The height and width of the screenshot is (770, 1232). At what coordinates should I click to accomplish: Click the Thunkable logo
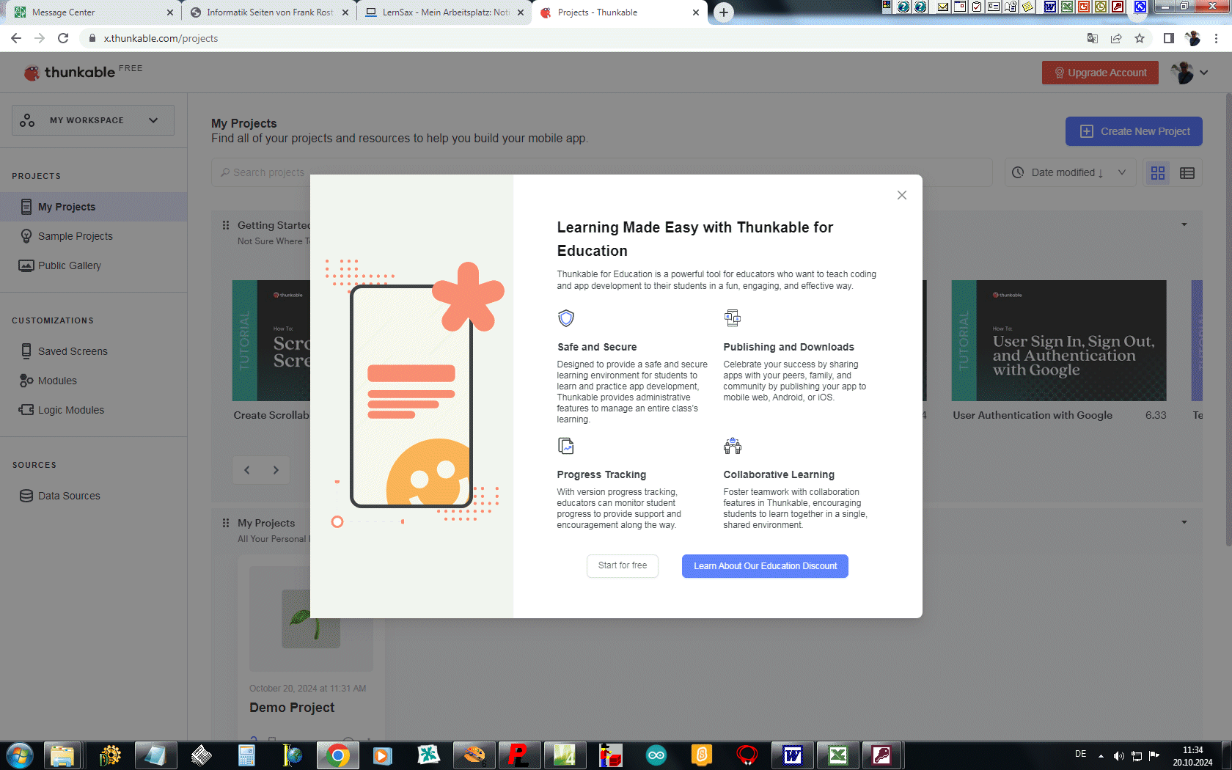point(70,72)
